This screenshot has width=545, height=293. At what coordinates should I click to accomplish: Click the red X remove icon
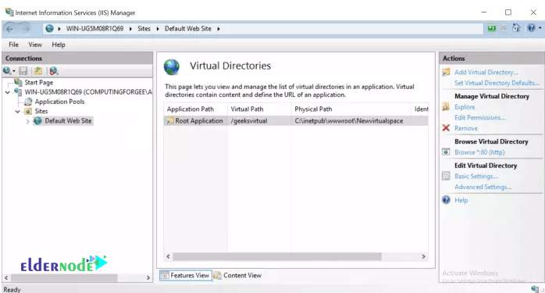click(446, 128)
